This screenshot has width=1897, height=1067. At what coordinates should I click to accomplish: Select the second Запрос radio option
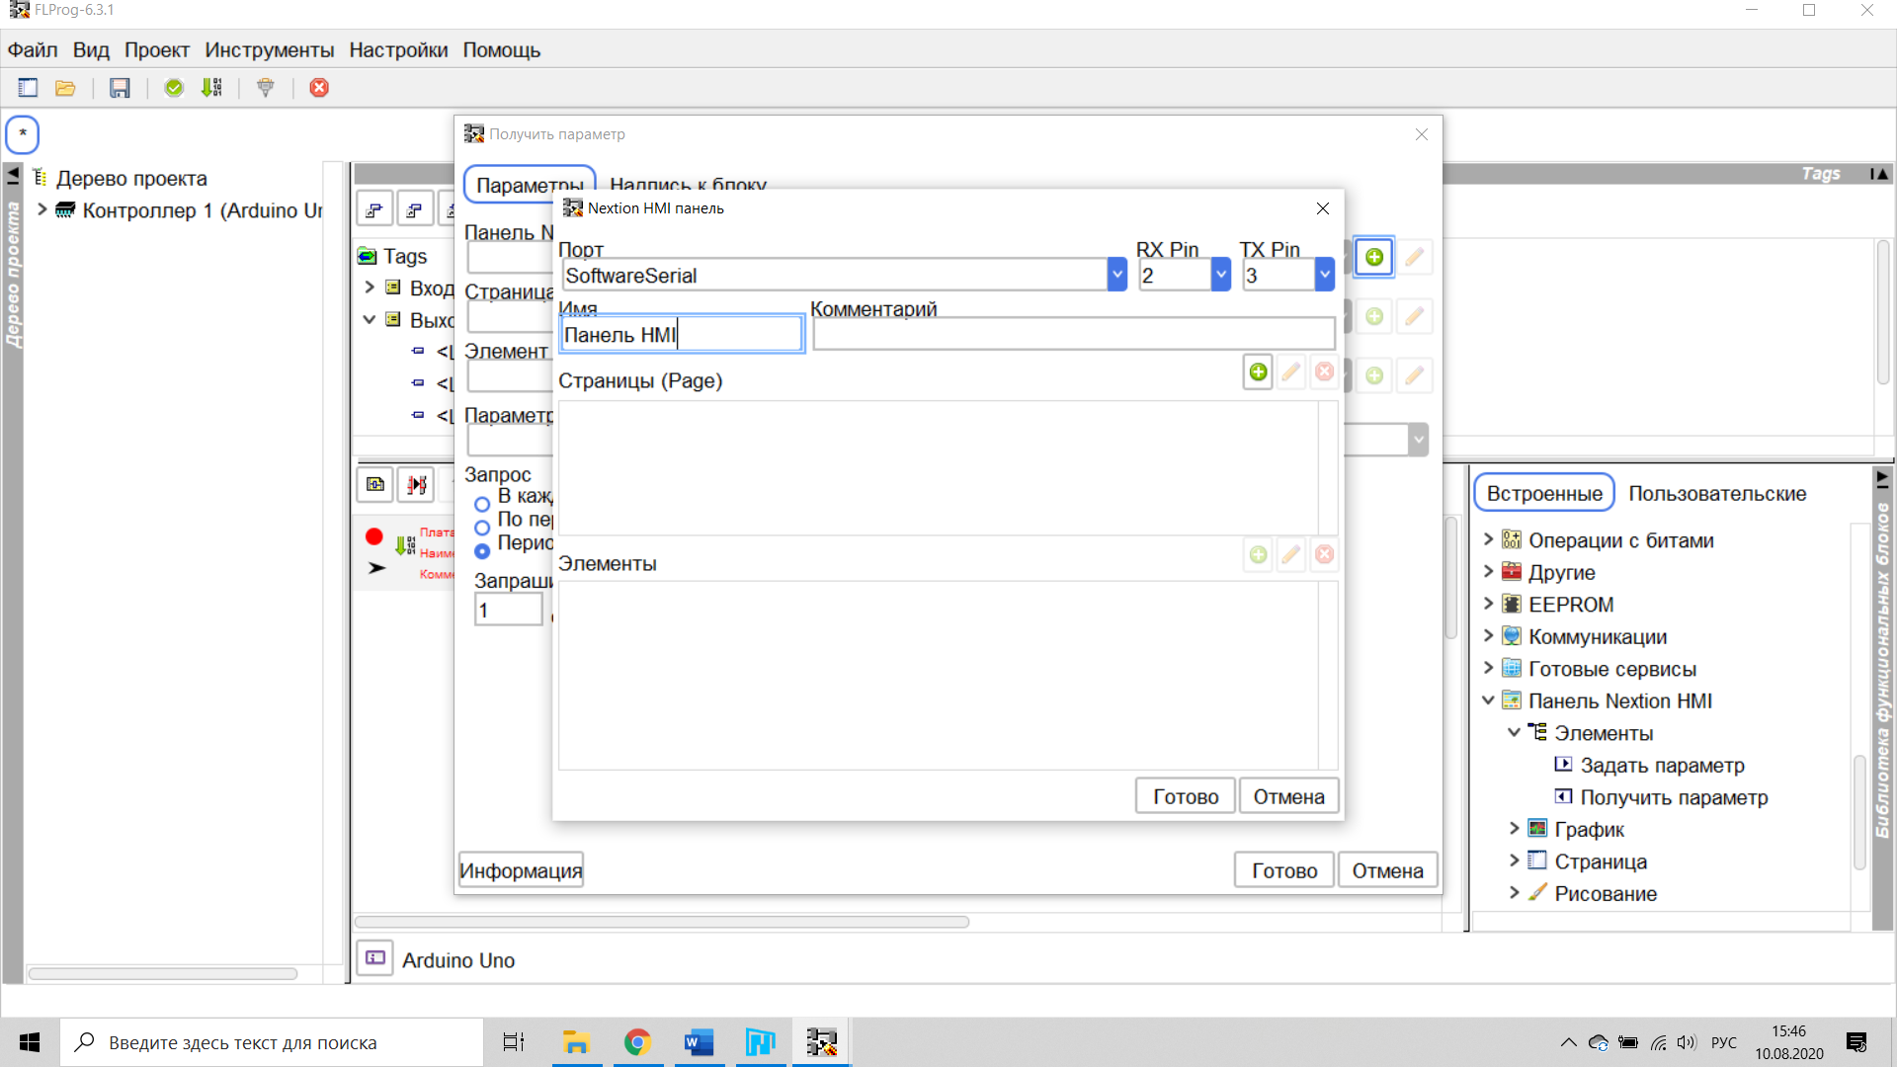[x=482, y=528]
